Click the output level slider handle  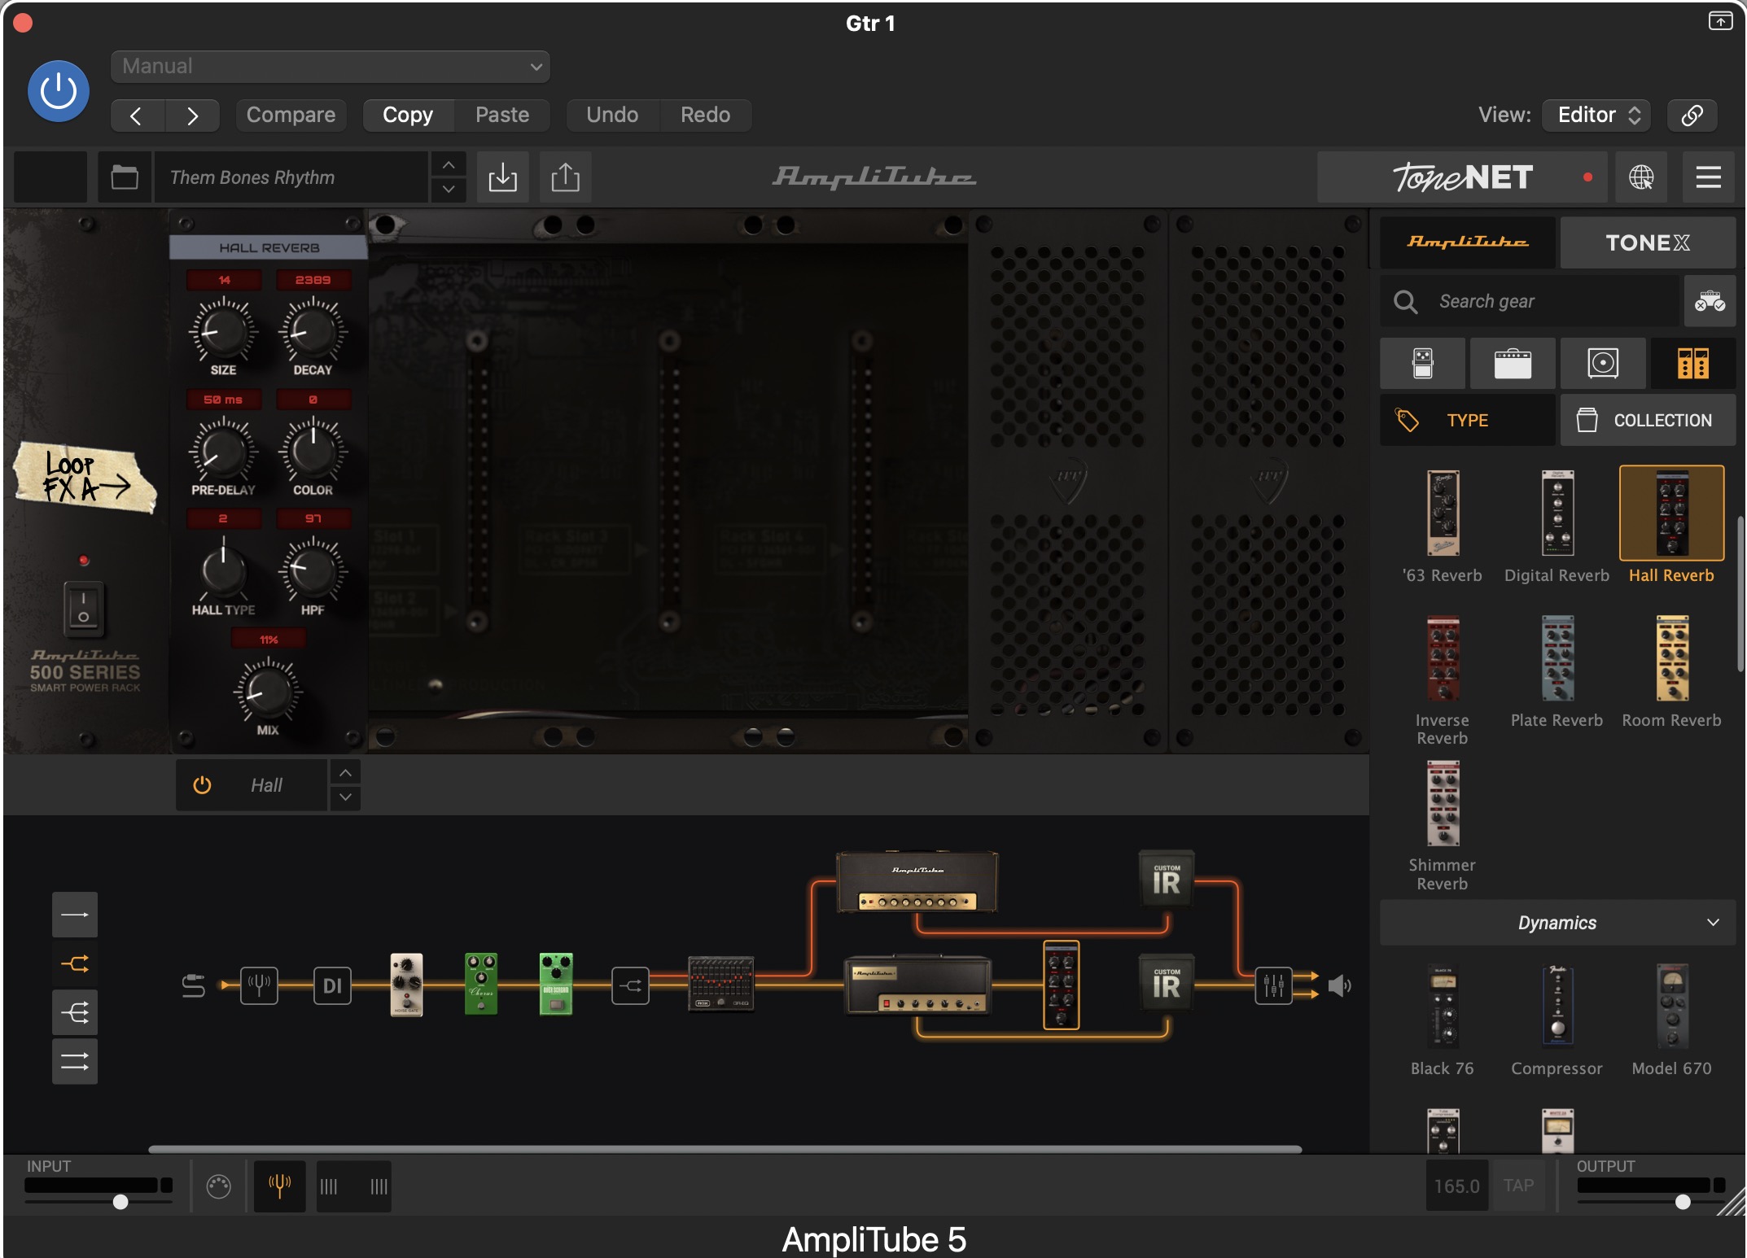pos(1683,1202)
